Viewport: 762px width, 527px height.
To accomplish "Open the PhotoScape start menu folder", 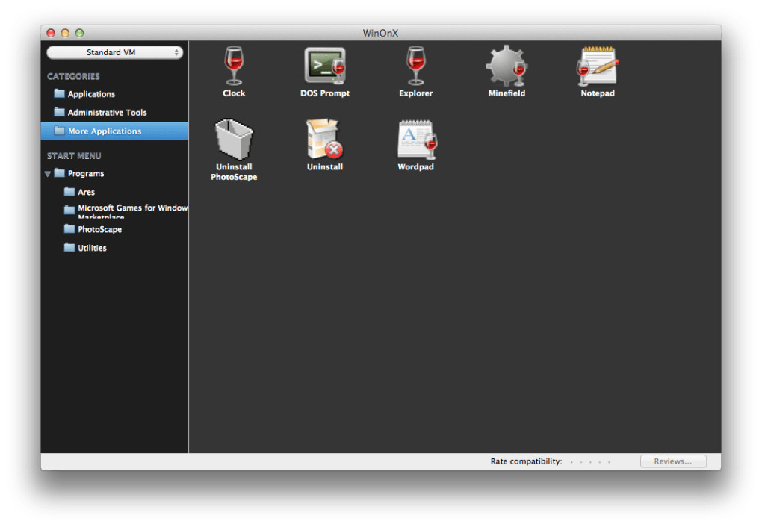I will click(115, 229).
